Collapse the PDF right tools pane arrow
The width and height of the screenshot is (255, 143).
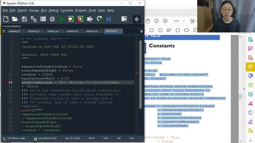[244, 89]
